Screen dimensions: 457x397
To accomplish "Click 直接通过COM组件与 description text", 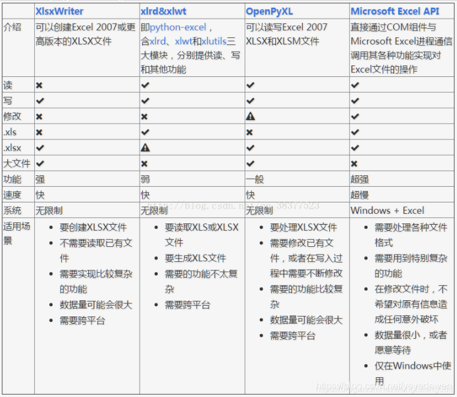I will coord(393,27).
